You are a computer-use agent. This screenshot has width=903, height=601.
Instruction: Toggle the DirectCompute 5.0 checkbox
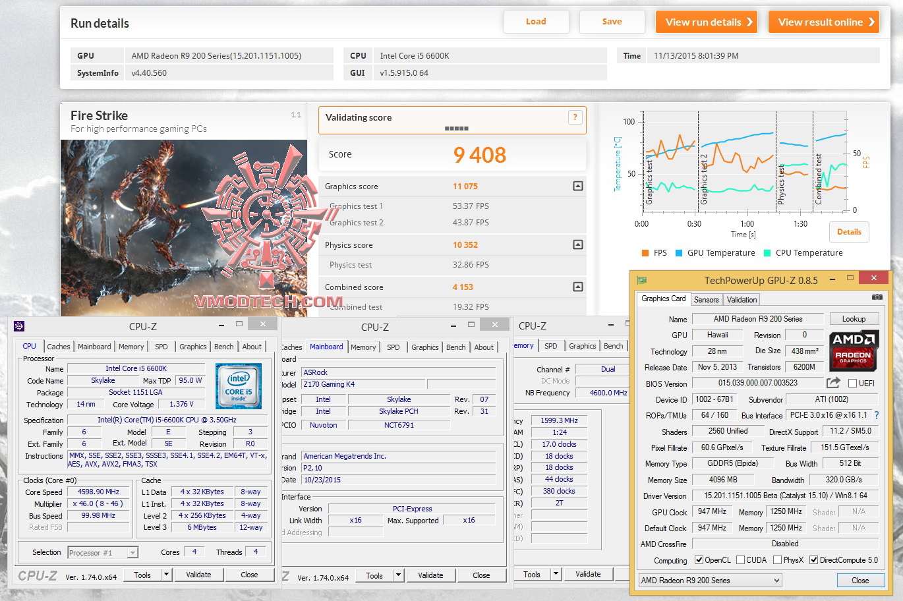click(x=813, y=560)
